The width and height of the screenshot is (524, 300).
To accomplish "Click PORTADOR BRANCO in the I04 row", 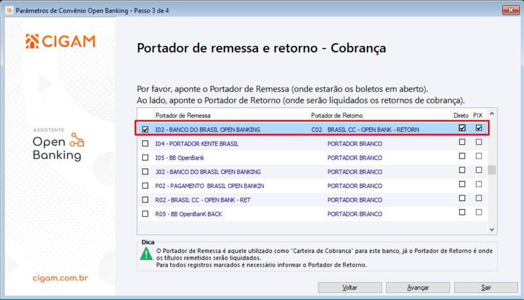I will coord(354,143).
